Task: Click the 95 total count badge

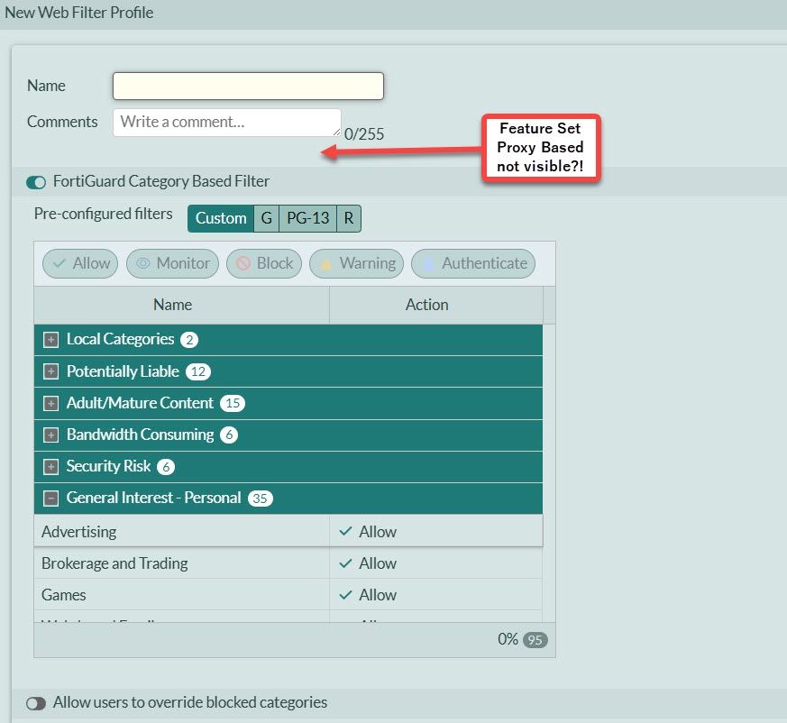Action: click(x=535, y=640)
